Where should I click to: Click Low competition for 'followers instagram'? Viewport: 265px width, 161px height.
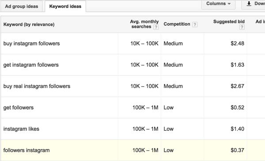click(x=169, y=150)
